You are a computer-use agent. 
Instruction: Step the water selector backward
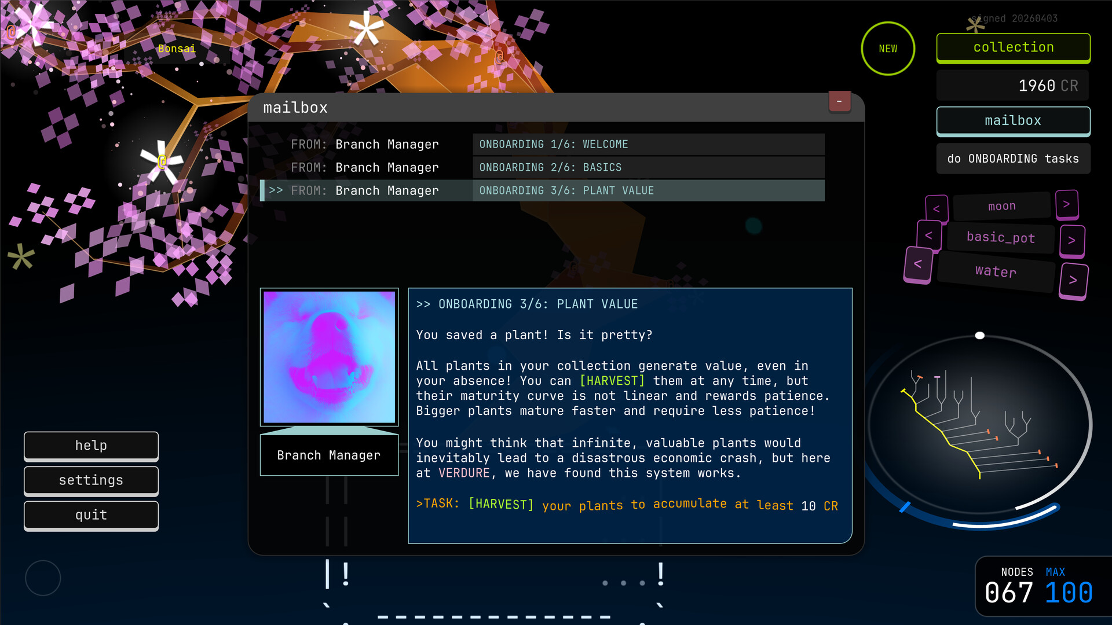[919, 264]
